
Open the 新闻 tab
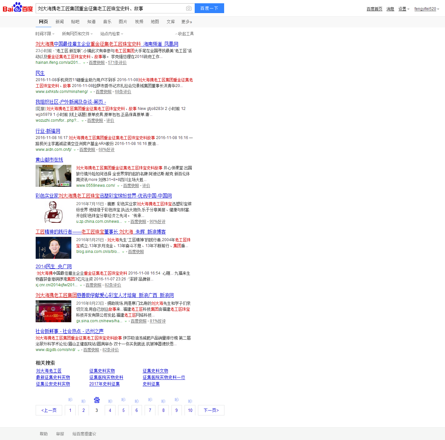[x=60, y=22]
